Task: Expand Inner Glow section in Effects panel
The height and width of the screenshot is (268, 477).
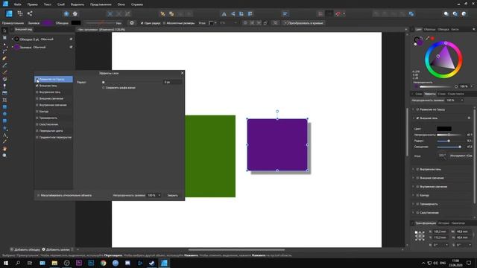Action: pos(413,187)
